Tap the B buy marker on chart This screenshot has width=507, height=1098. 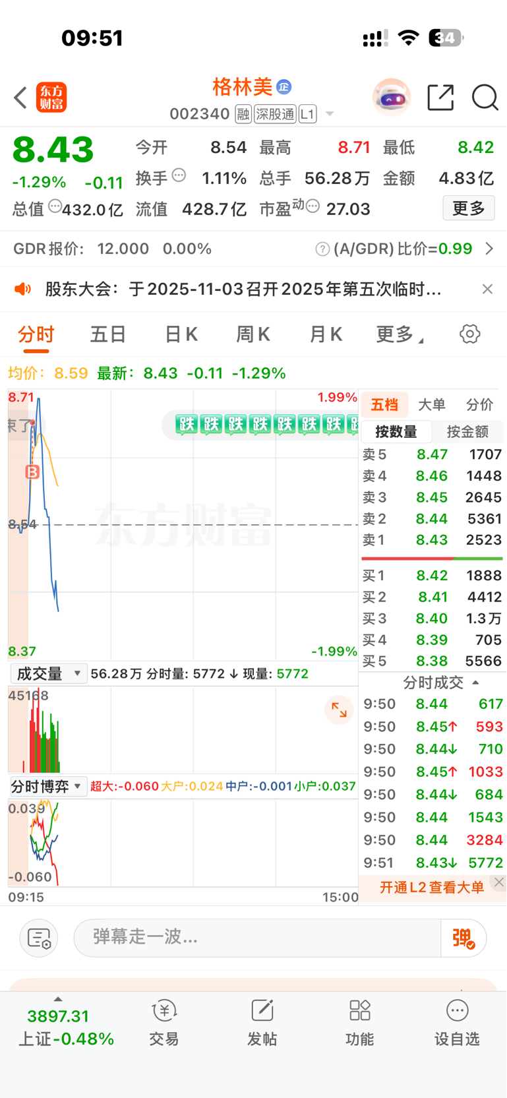coord(32,472)
